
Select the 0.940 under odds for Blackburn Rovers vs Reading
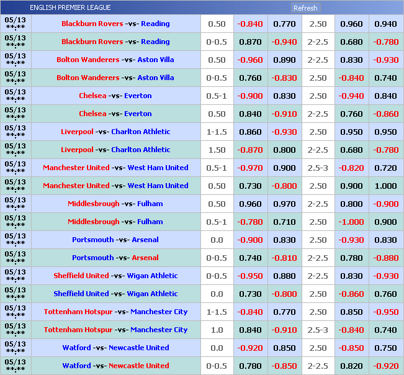(x=385, y=24)
